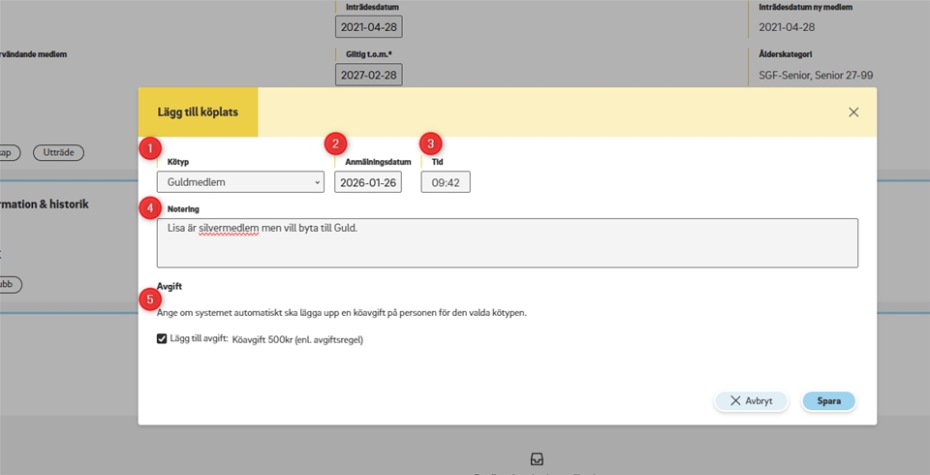Close the Lägg till köplats dialog
Image resolution: width=930 pixels, height=475 pixels.
pos(853,112)
